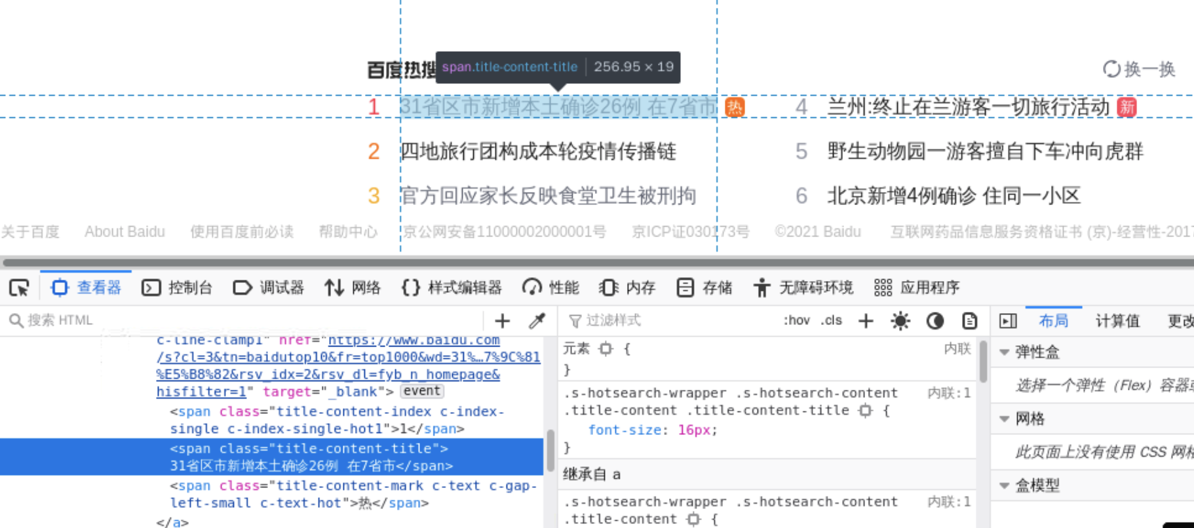This screenshot has width=1194, height=528.
Task: Click the 元素 inline rule highlight icon
Action: [x=606, y=349]
